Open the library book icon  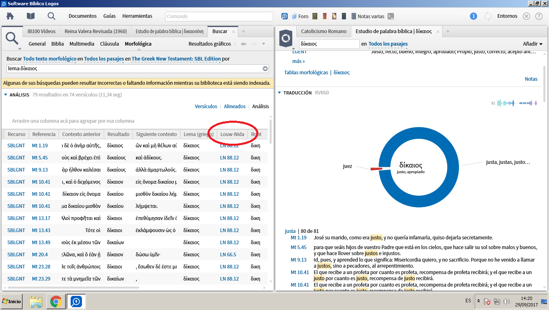[31, 16]
